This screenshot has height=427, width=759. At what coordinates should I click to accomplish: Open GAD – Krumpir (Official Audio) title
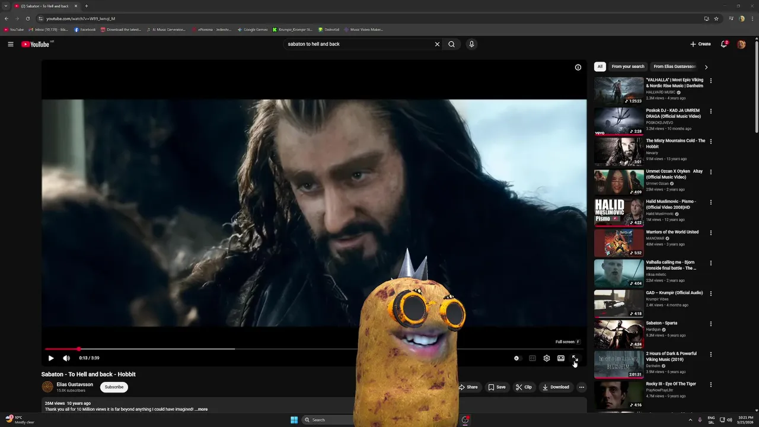674,292
